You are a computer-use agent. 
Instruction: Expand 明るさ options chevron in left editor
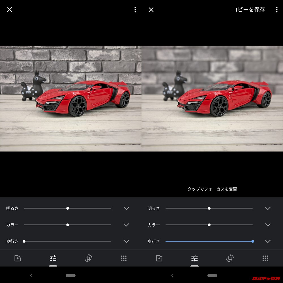click(126, 208)
